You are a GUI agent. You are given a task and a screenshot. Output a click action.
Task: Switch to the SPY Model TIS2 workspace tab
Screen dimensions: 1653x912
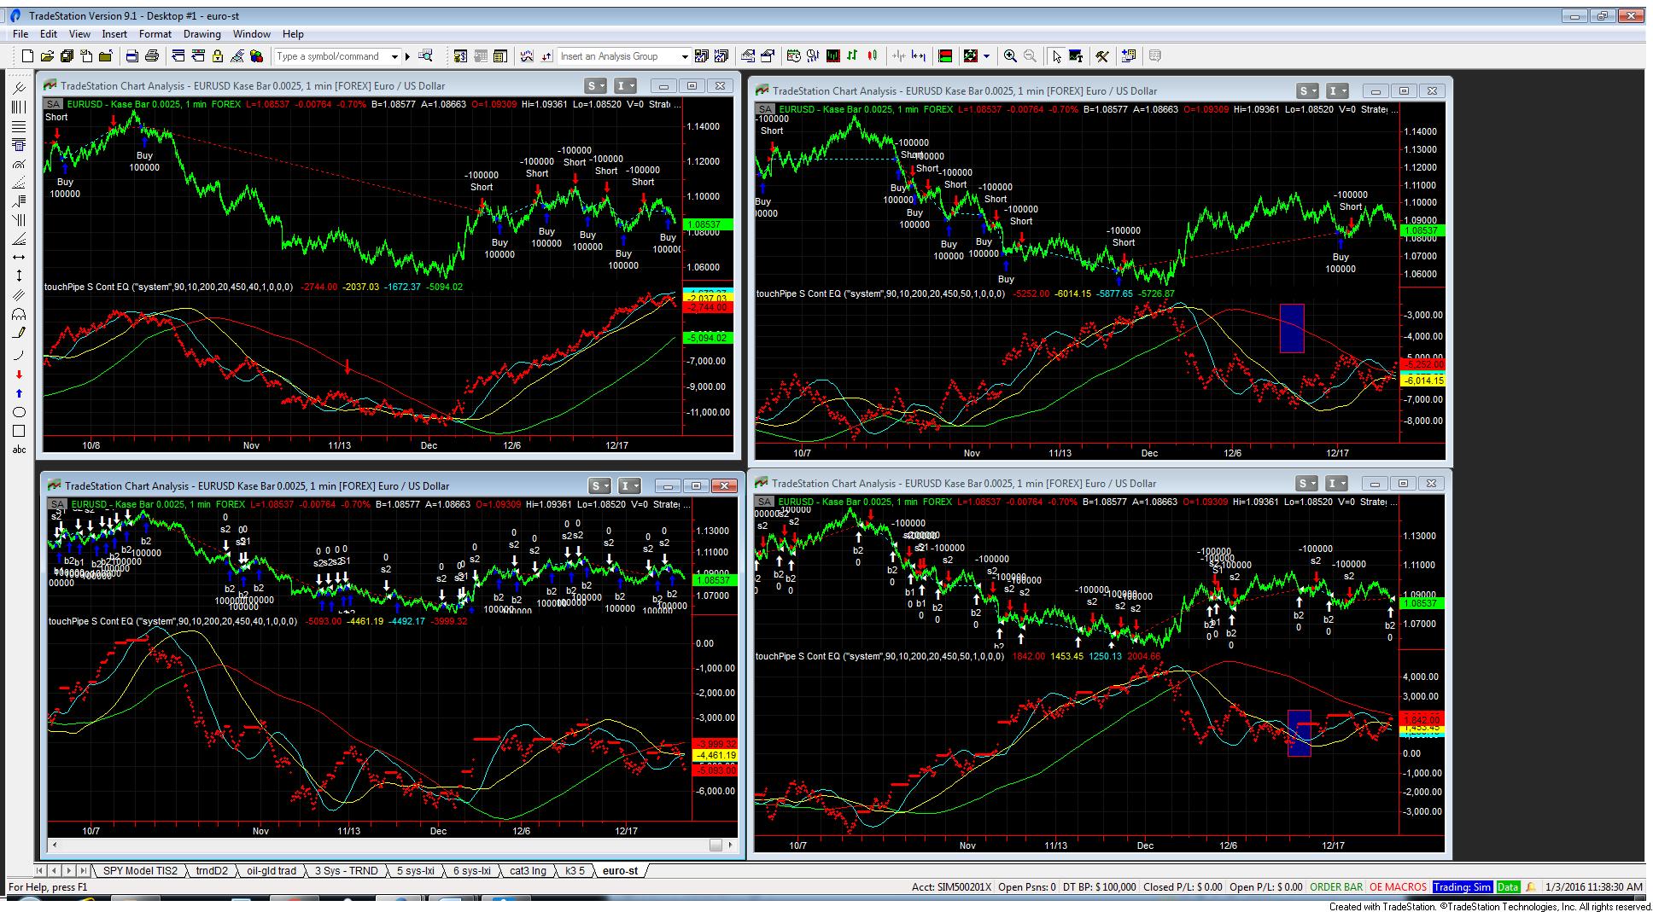pyautogui.click(x=140, y=870)
